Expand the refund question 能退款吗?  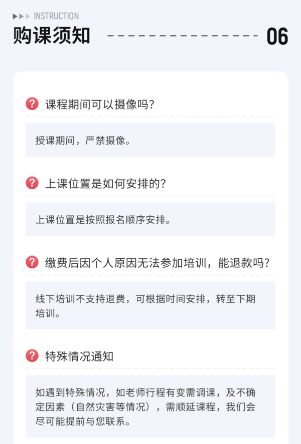click(x=157, y=263)
